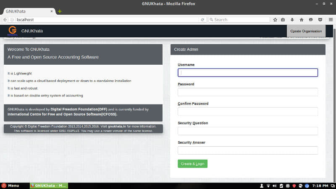Bookmark this page with the star icon
The width and height of the screenshot is (336, 189).
[275, 20]
